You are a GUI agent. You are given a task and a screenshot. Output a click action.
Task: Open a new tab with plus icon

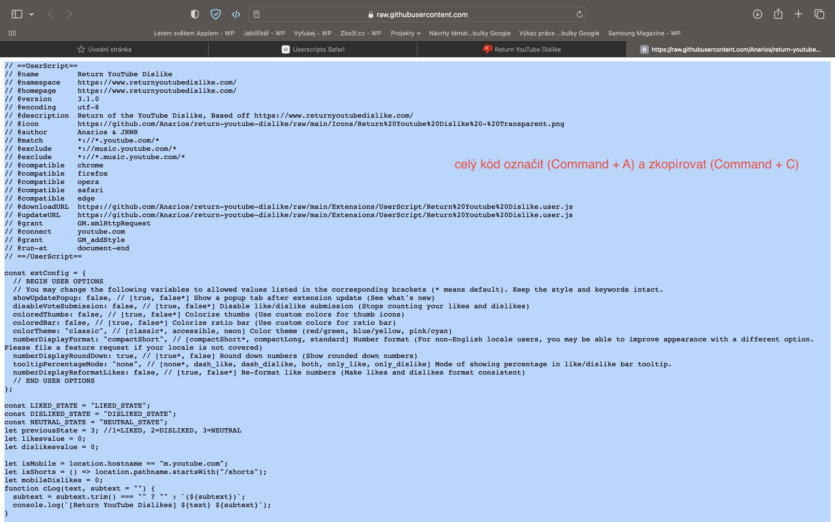click(x=799, y=14)
